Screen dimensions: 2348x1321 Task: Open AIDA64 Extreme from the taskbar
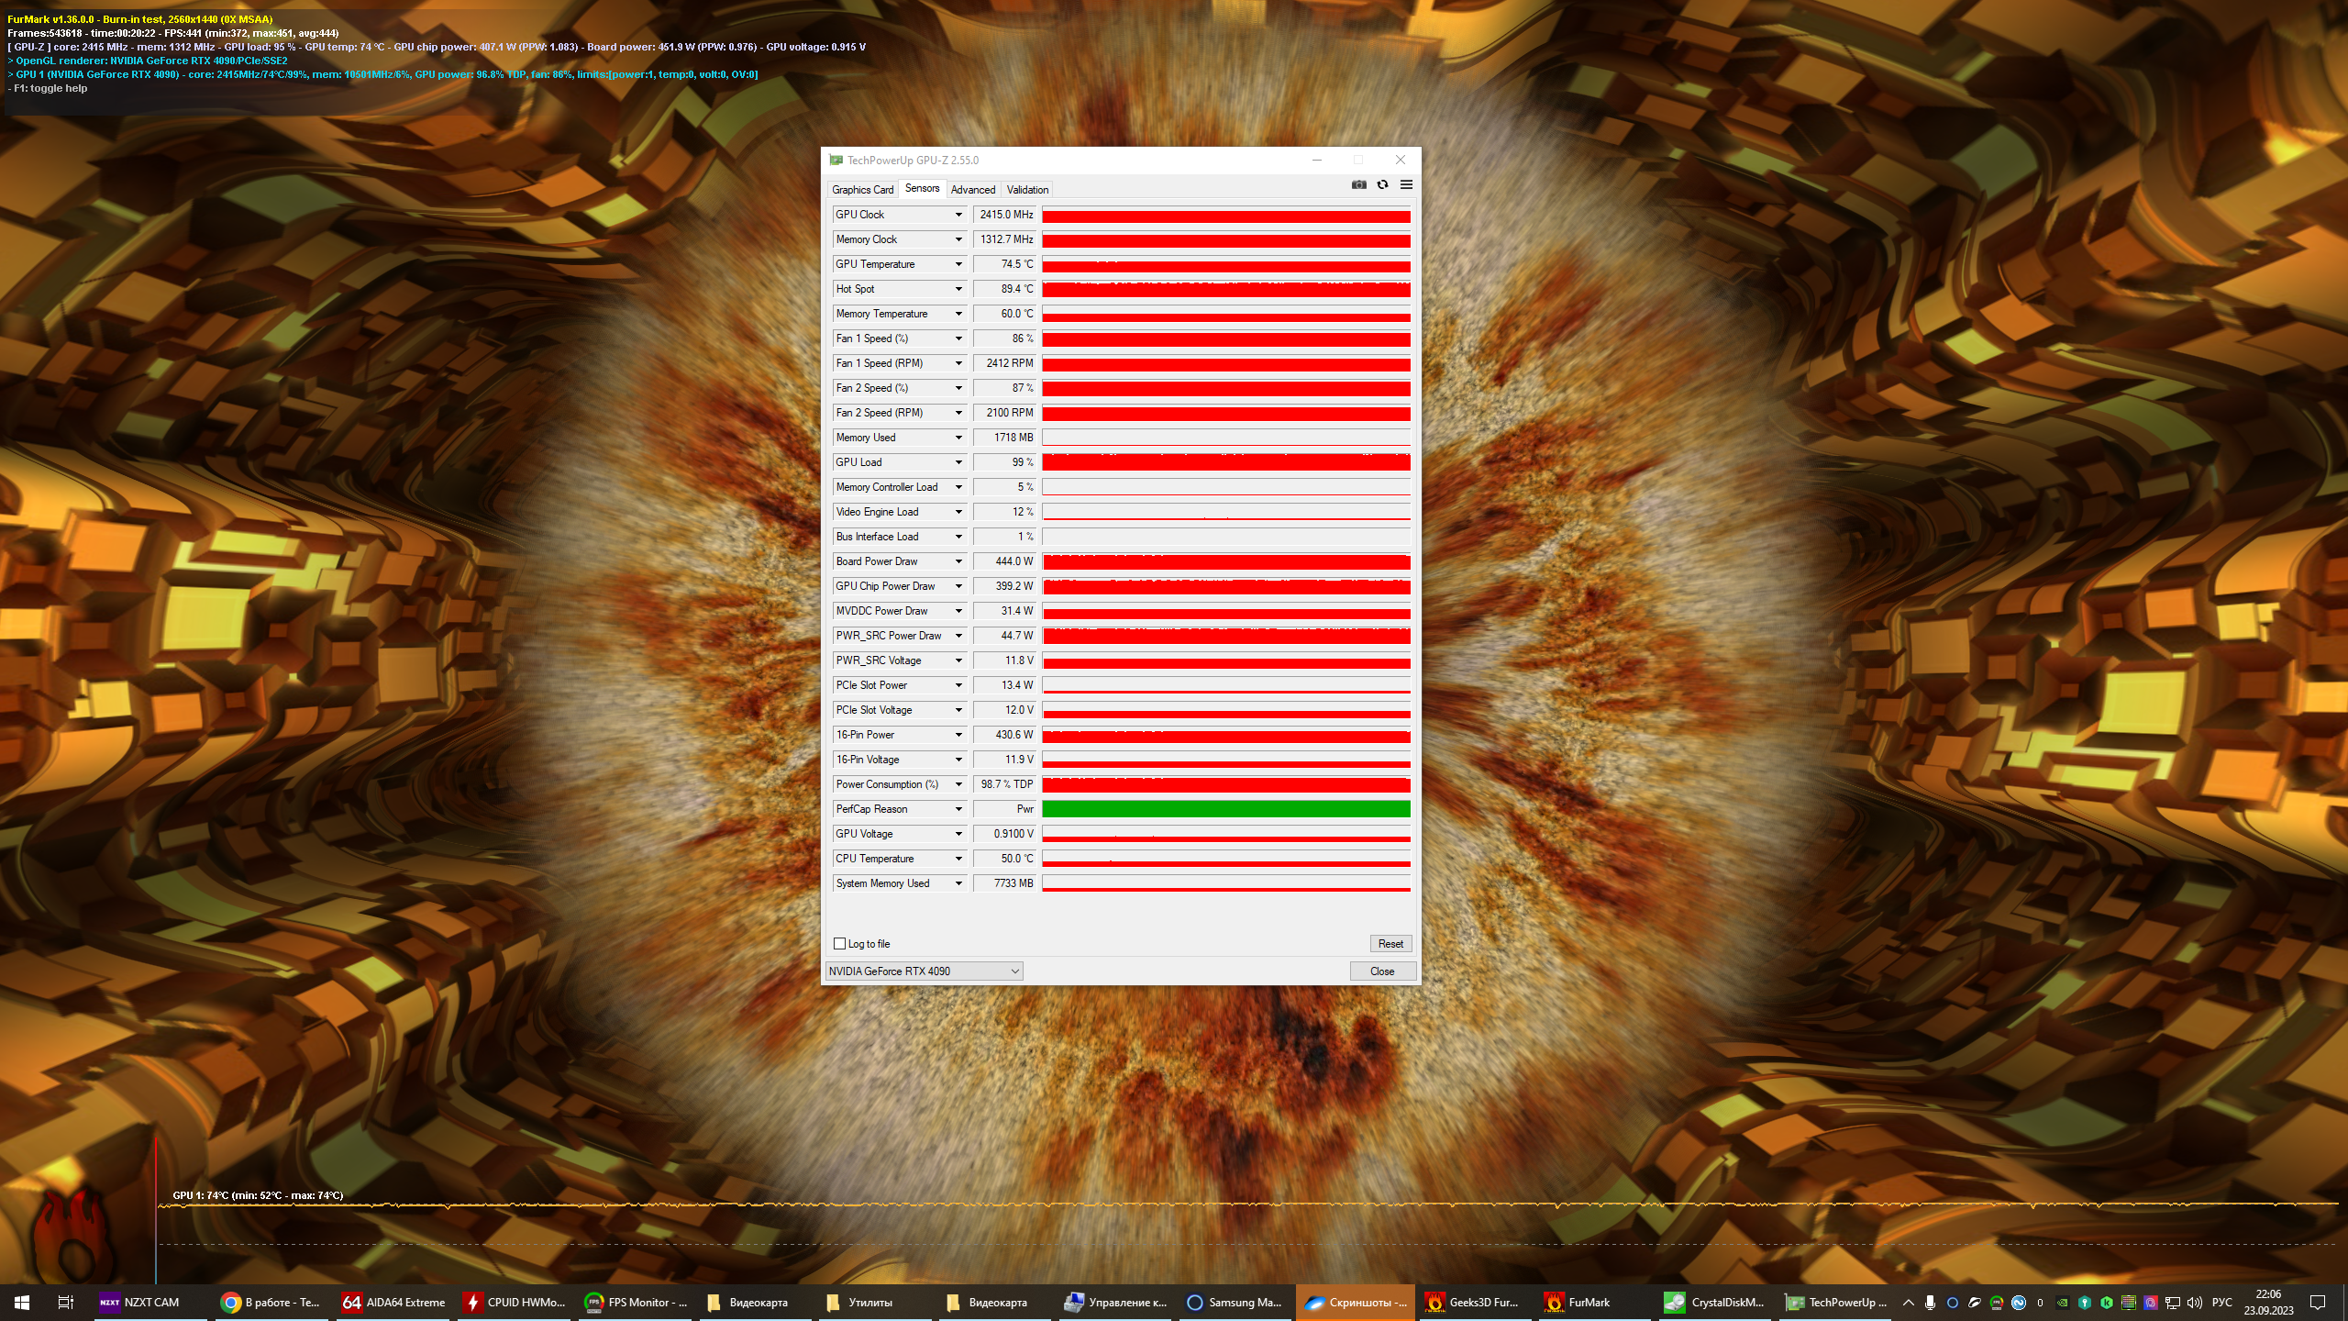click(393, 1302)
